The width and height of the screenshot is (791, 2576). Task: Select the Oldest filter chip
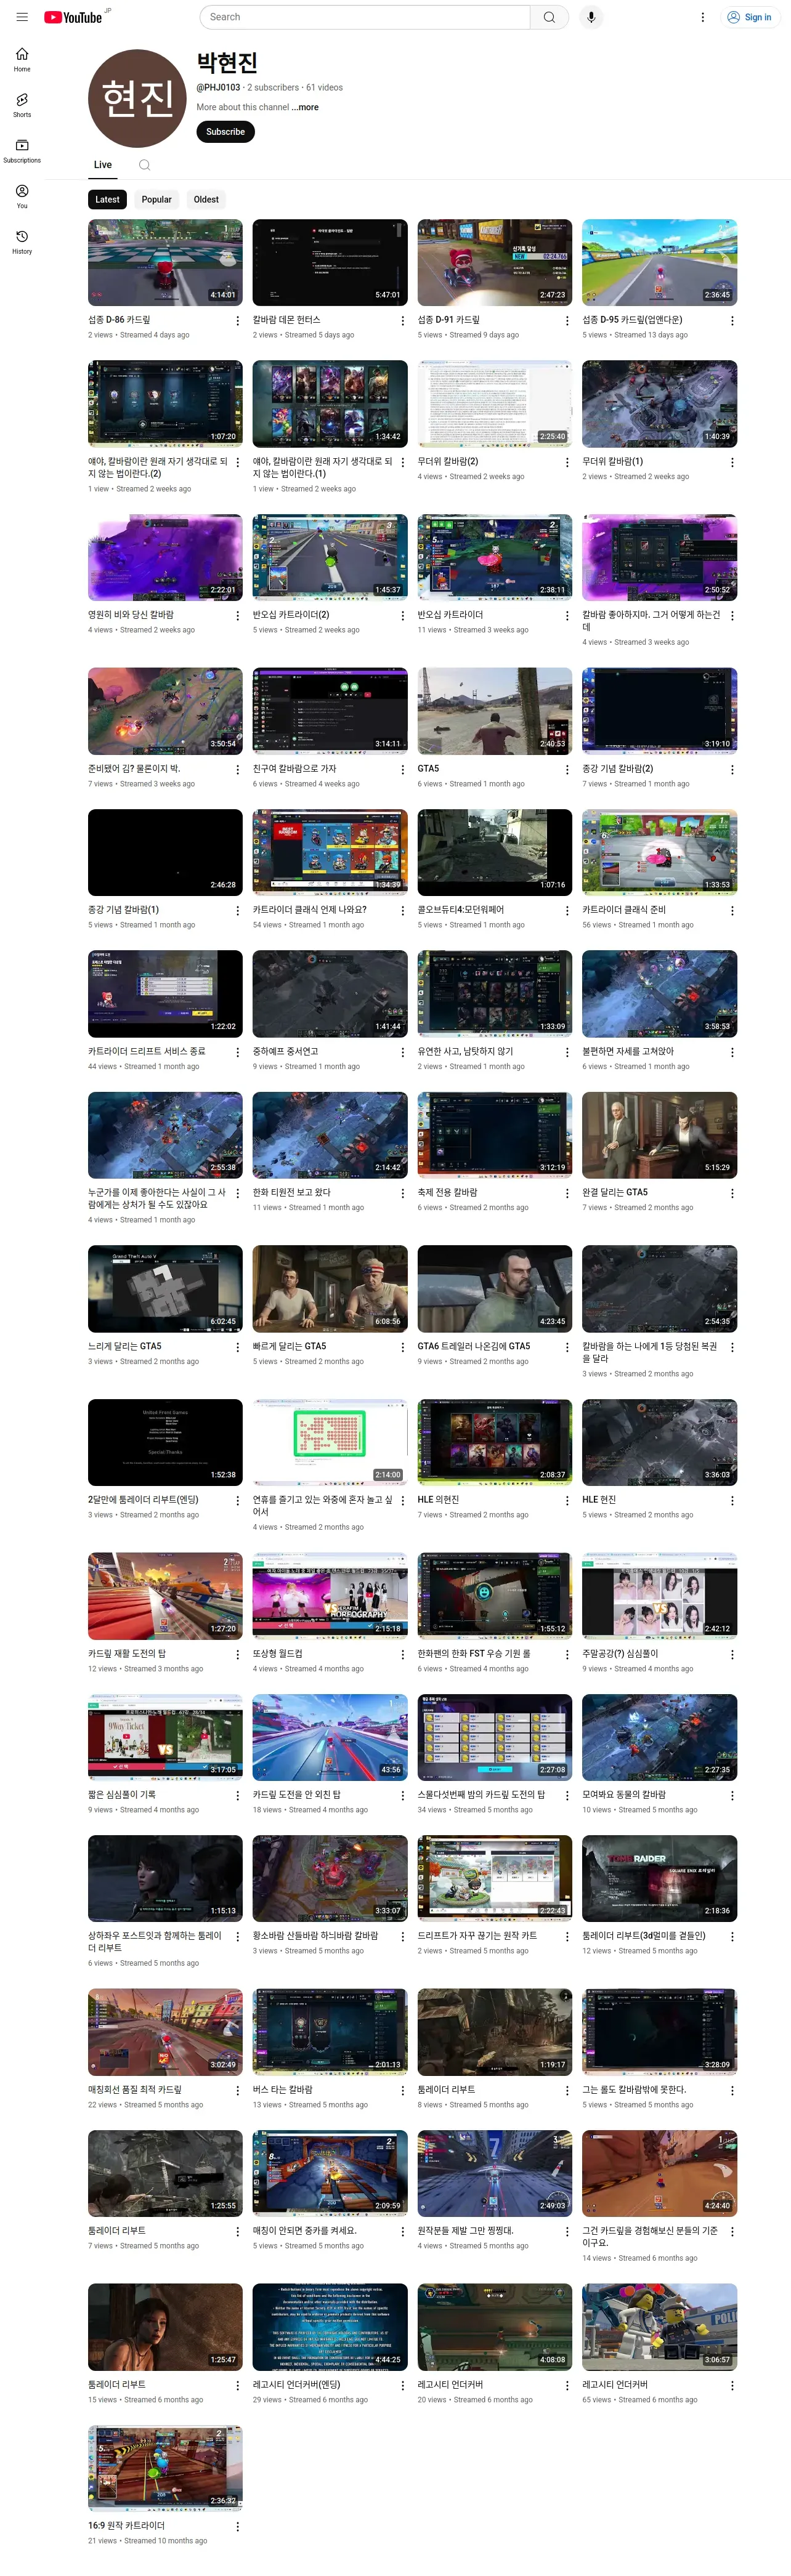(x=206, y=199)
